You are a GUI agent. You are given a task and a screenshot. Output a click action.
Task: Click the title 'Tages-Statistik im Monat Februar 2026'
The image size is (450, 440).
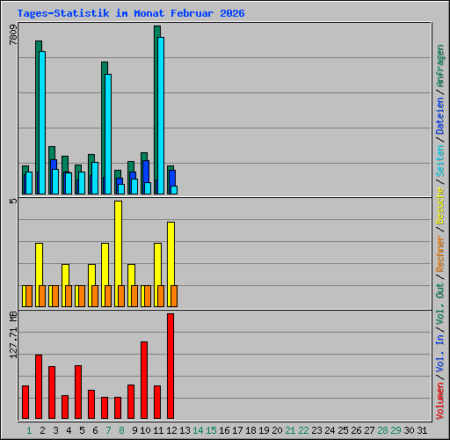pos(131,13)
